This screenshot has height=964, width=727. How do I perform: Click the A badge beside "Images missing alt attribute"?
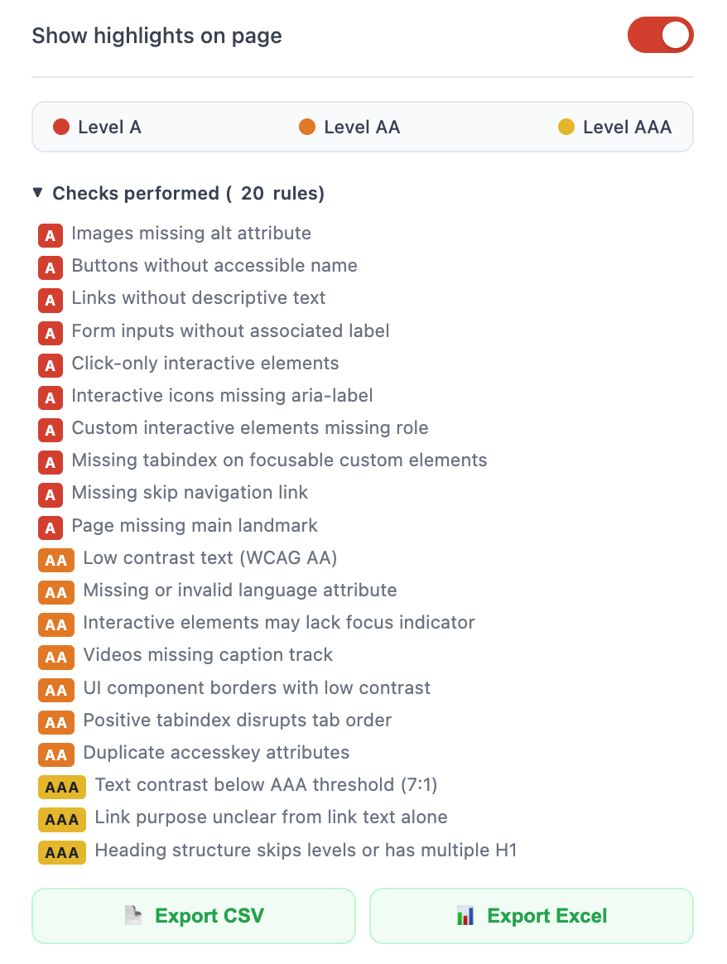[x=50, y=235]
